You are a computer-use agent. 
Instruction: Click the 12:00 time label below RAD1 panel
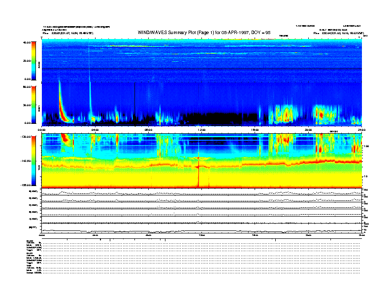click(202, 130)
